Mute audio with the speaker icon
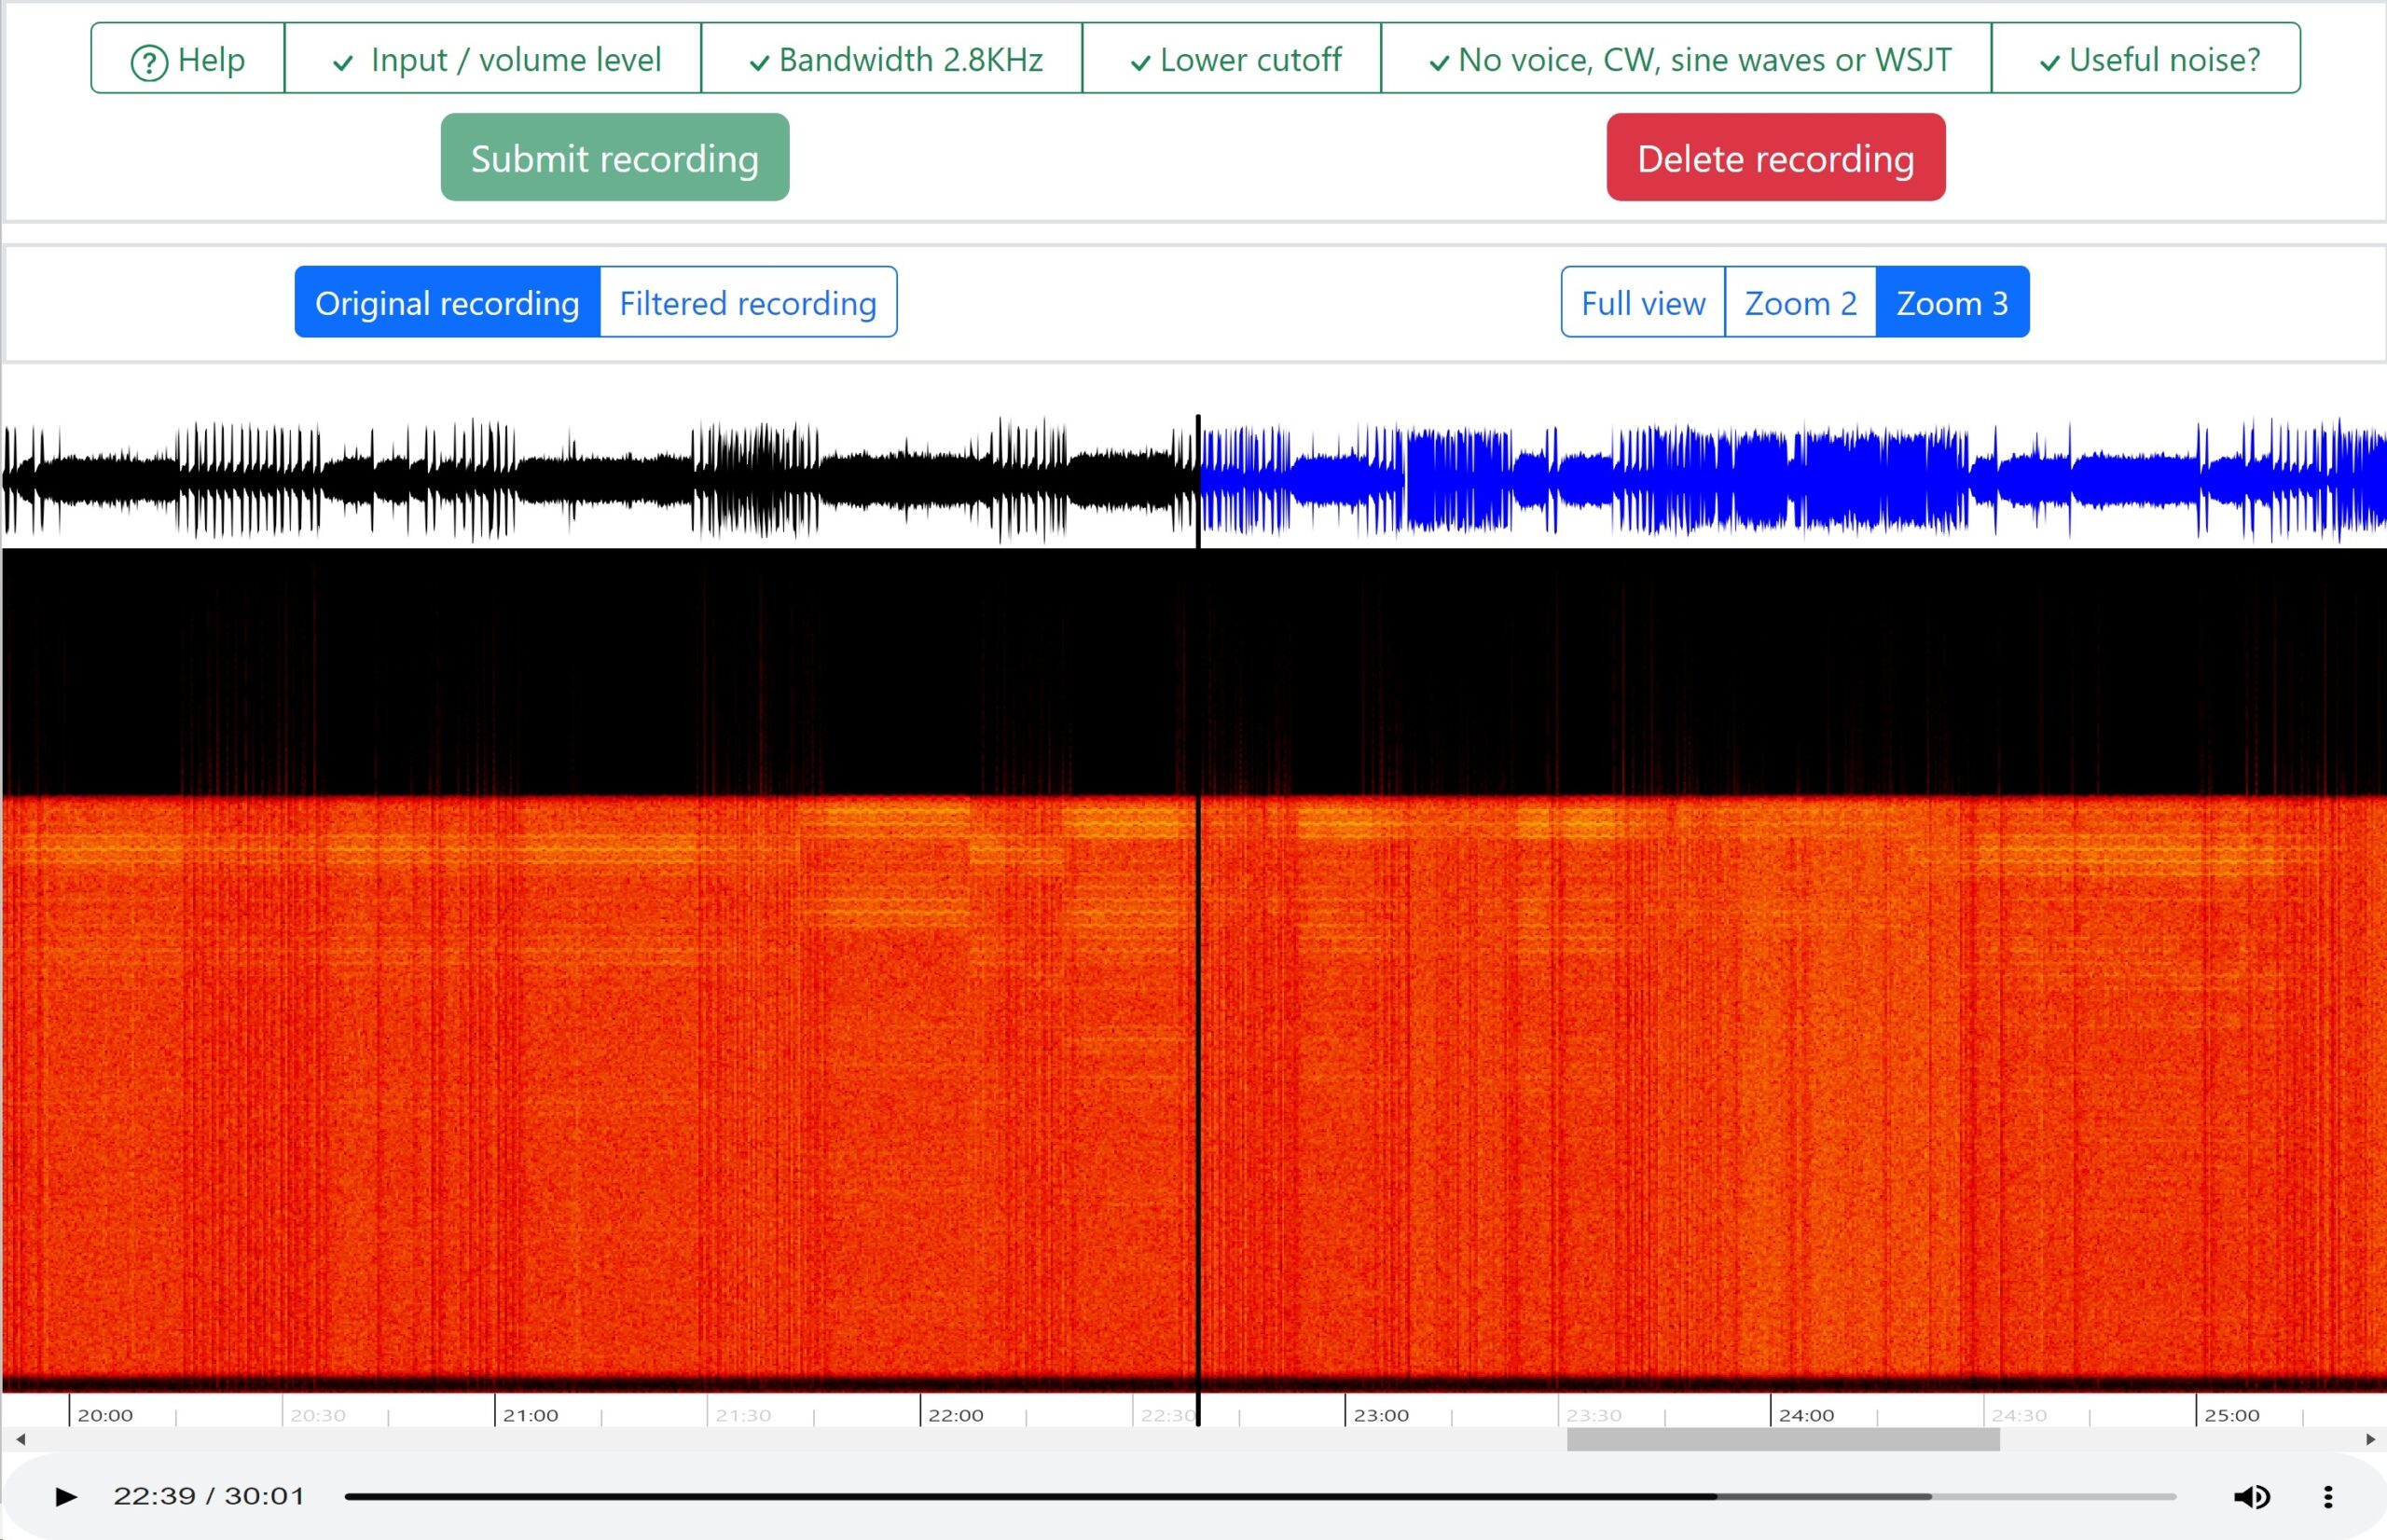Screen dimensions: 2387x1540 pyautogui.click(x=2251, y=1496)
